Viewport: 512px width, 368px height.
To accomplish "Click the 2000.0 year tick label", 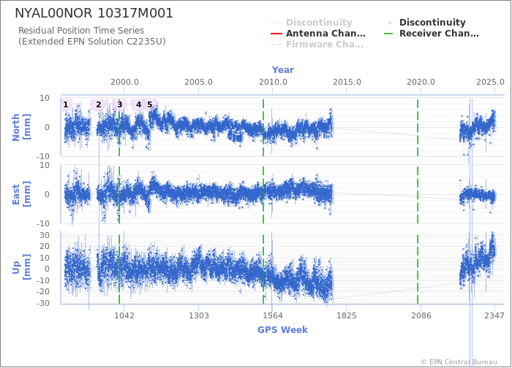I will point(124,82).
